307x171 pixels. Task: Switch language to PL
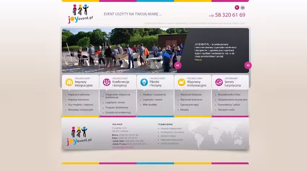pyautogui.click(x=237, y=8)
